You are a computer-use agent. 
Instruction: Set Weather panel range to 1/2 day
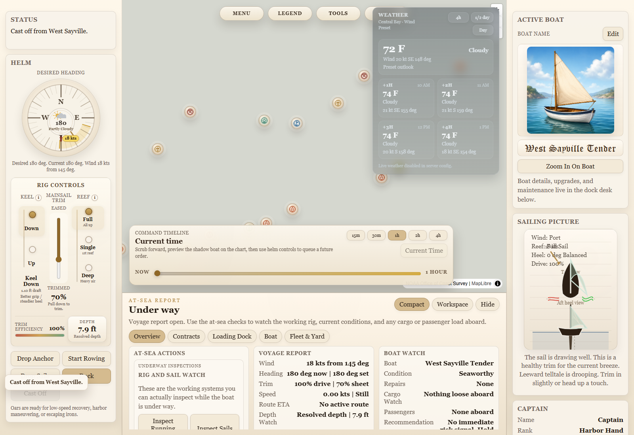[482, 17]
